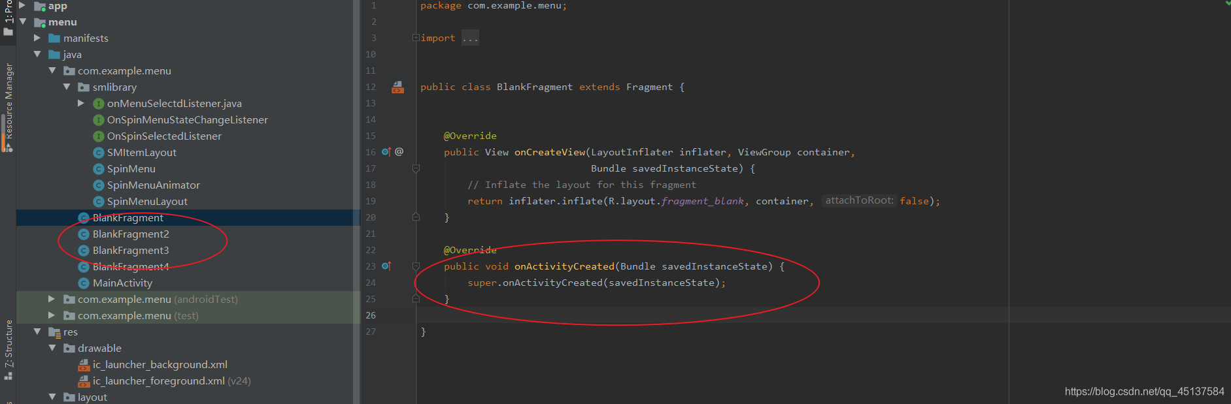This screenshot has height=404, width=1231.
Task: Click the @ gutter marker on line 16
Action: (x=399, y=151)
